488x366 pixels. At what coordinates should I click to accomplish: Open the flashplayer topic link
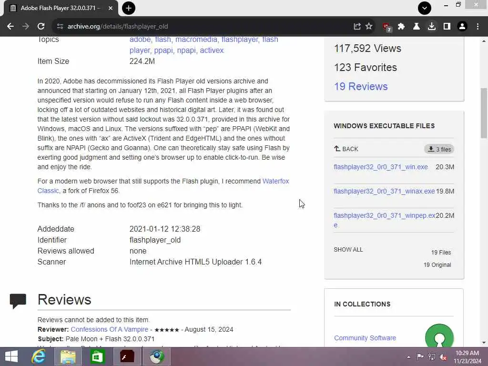[x=240, y=40]
